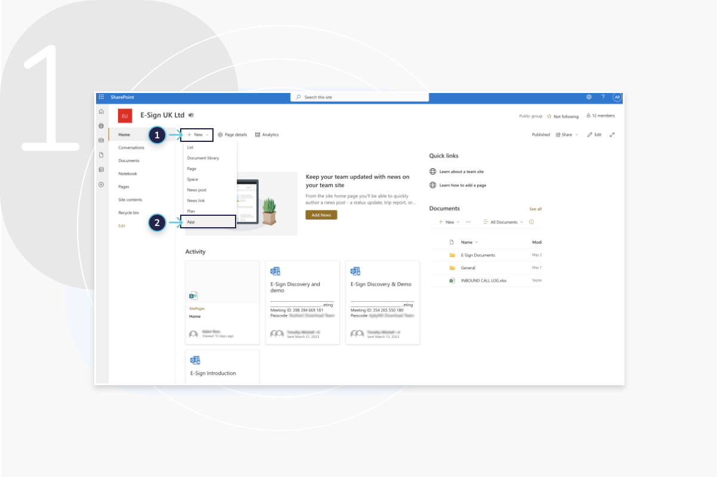Open the AR account avatar
Image resolution: width=717 pixels, height=477 pixels.
click(x=617, y=97)
